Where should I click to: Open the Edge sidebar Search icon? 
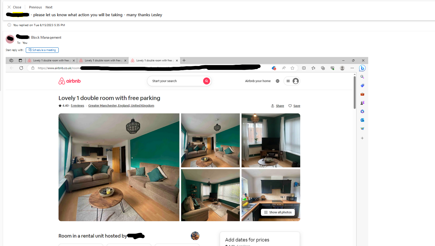tap(362, 77)
